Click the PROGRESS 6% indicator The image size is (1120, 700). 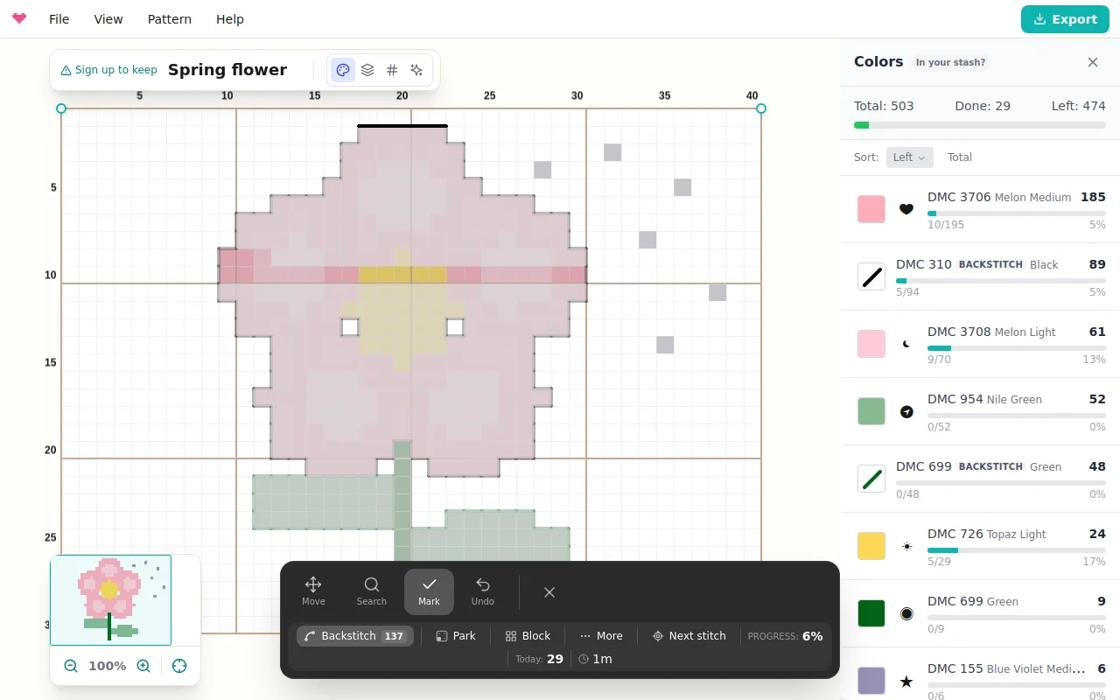pos(786,636)
